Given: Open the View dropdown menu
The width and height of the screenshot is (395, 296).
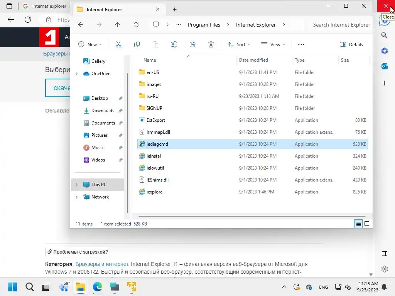Looking at the screenshot, I should pyautogui.click(x=273, y=45).
